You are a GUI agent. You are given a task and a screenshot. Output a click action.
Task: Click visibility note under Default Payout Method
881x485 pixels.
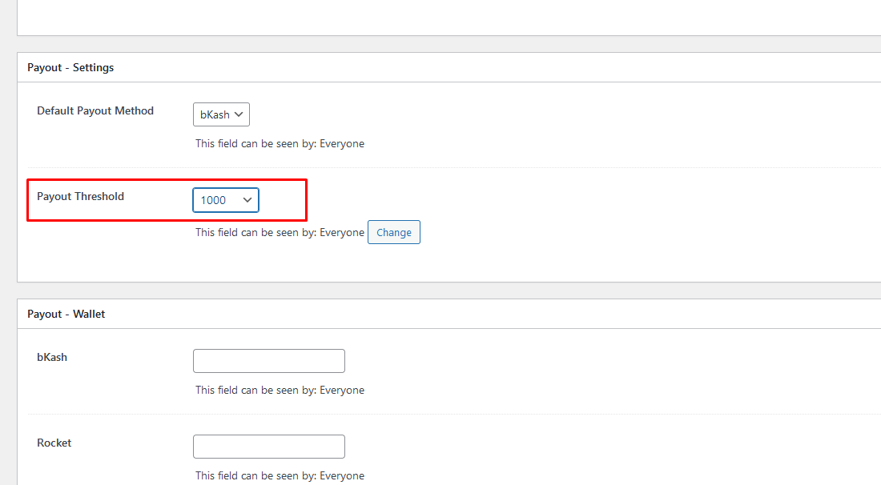280,144
